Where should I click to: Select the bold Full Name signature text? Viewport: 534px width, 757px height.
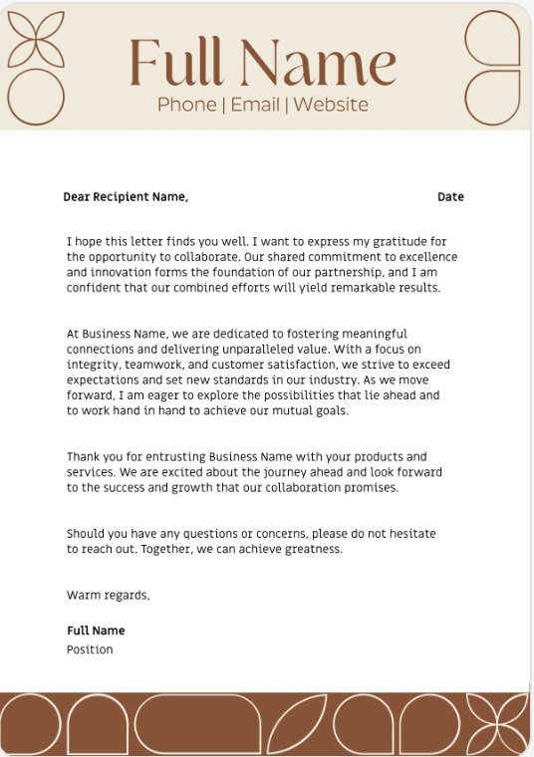(x=96, y=631)
